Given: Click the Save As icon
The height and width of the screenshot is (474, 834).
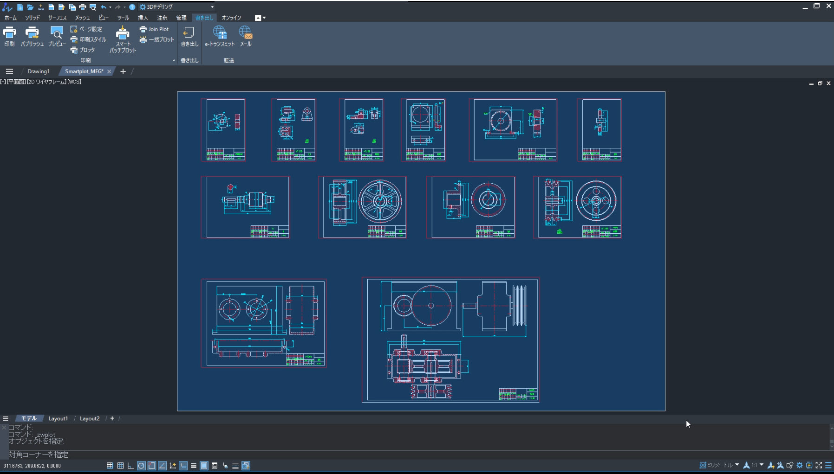Looking at the screenshot, I should 61,7.
